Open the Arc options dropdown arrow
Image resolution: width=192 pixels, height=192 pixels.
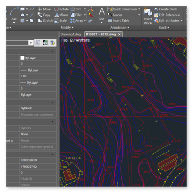[x=14, y=22]
